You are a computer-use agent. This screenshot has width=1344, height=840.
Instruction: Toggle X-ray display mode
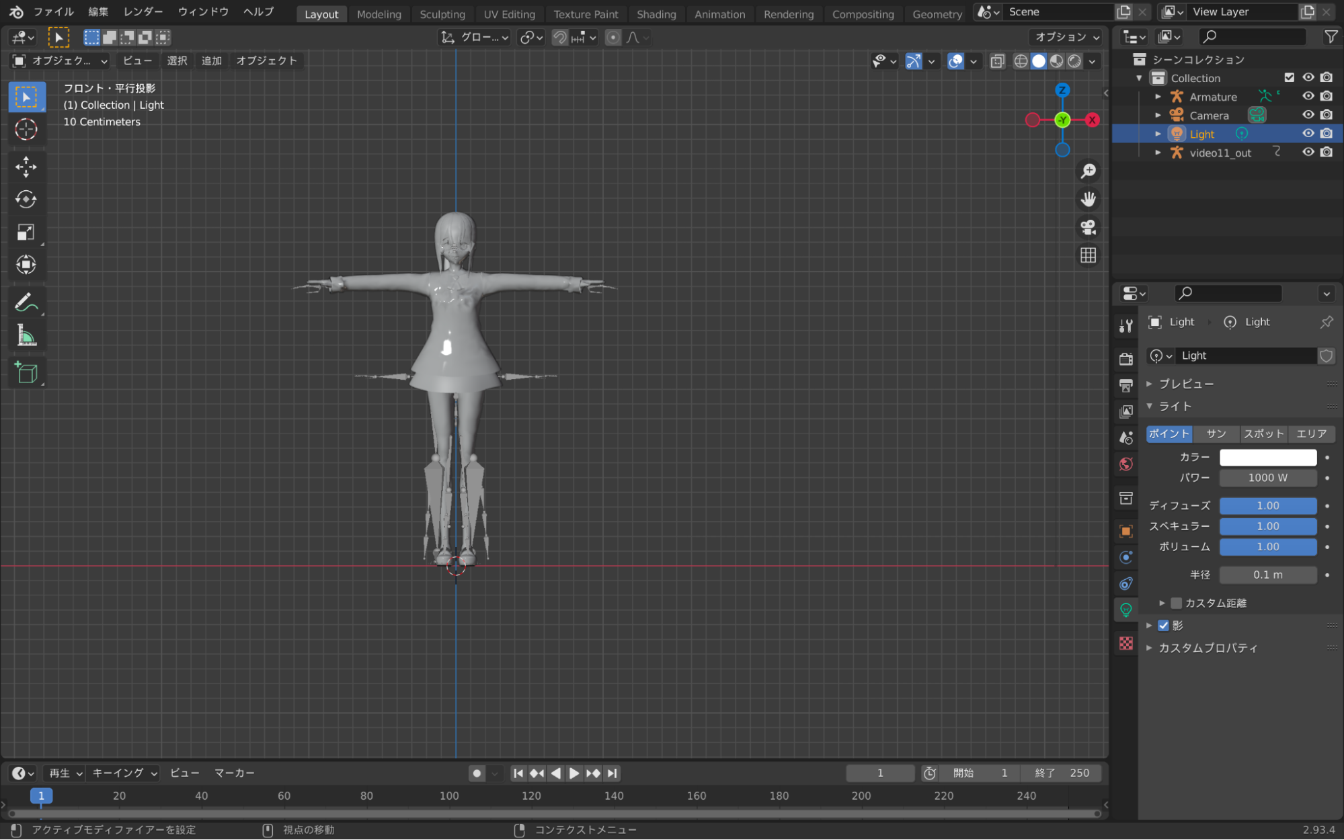point(997,62)
